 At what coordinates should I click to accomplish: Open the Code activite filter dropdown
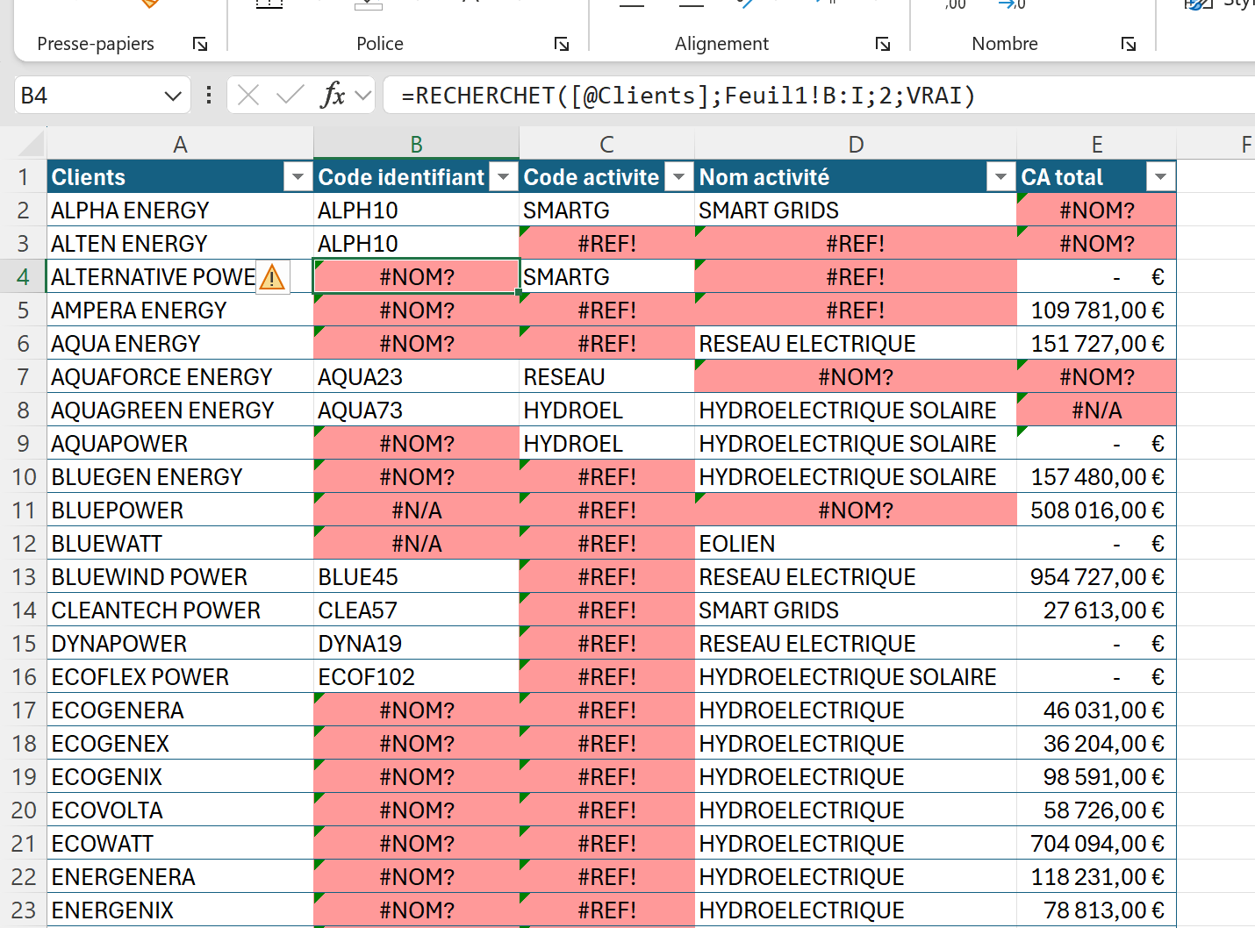click(x=678, y=177)
